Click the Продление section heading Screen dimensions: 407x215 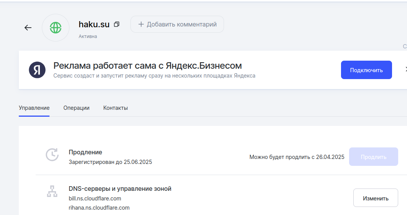pos(85,152)
